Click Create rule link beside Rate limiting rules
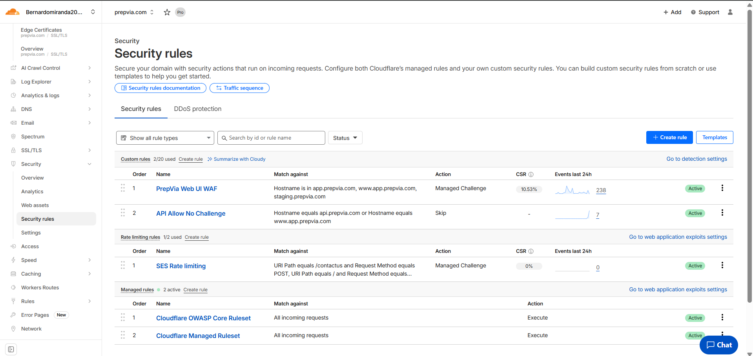 pyautogui.click(x=197, y=237)
